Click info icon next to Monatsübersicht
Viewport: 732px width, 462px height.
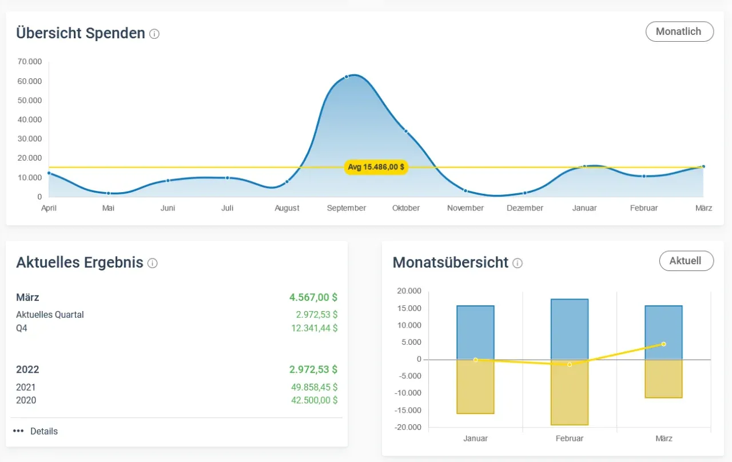pos(518,263)
